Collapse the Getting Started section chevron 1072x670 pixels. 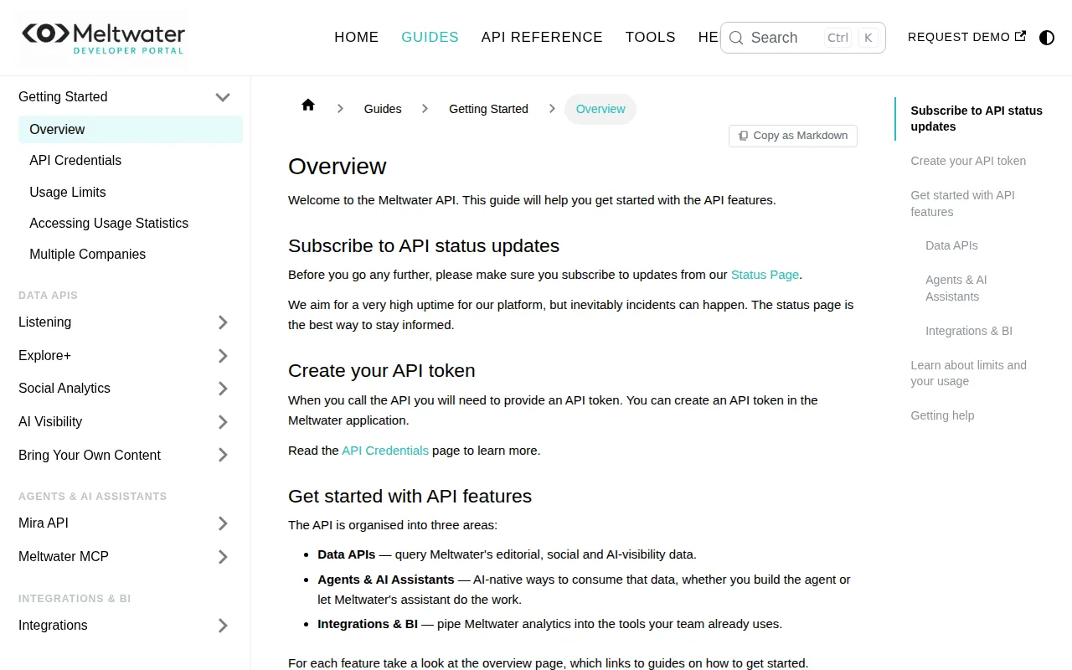click(223, 97)
